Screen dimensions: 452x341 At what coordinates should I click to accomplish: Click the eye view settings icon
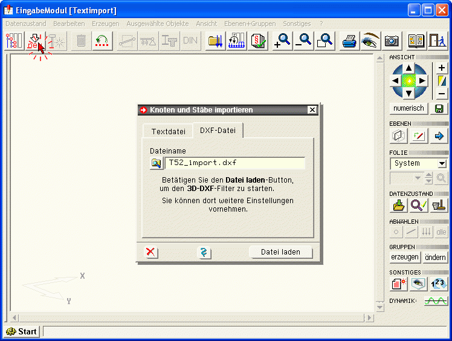pyautogui.click(x=370, y=41)
